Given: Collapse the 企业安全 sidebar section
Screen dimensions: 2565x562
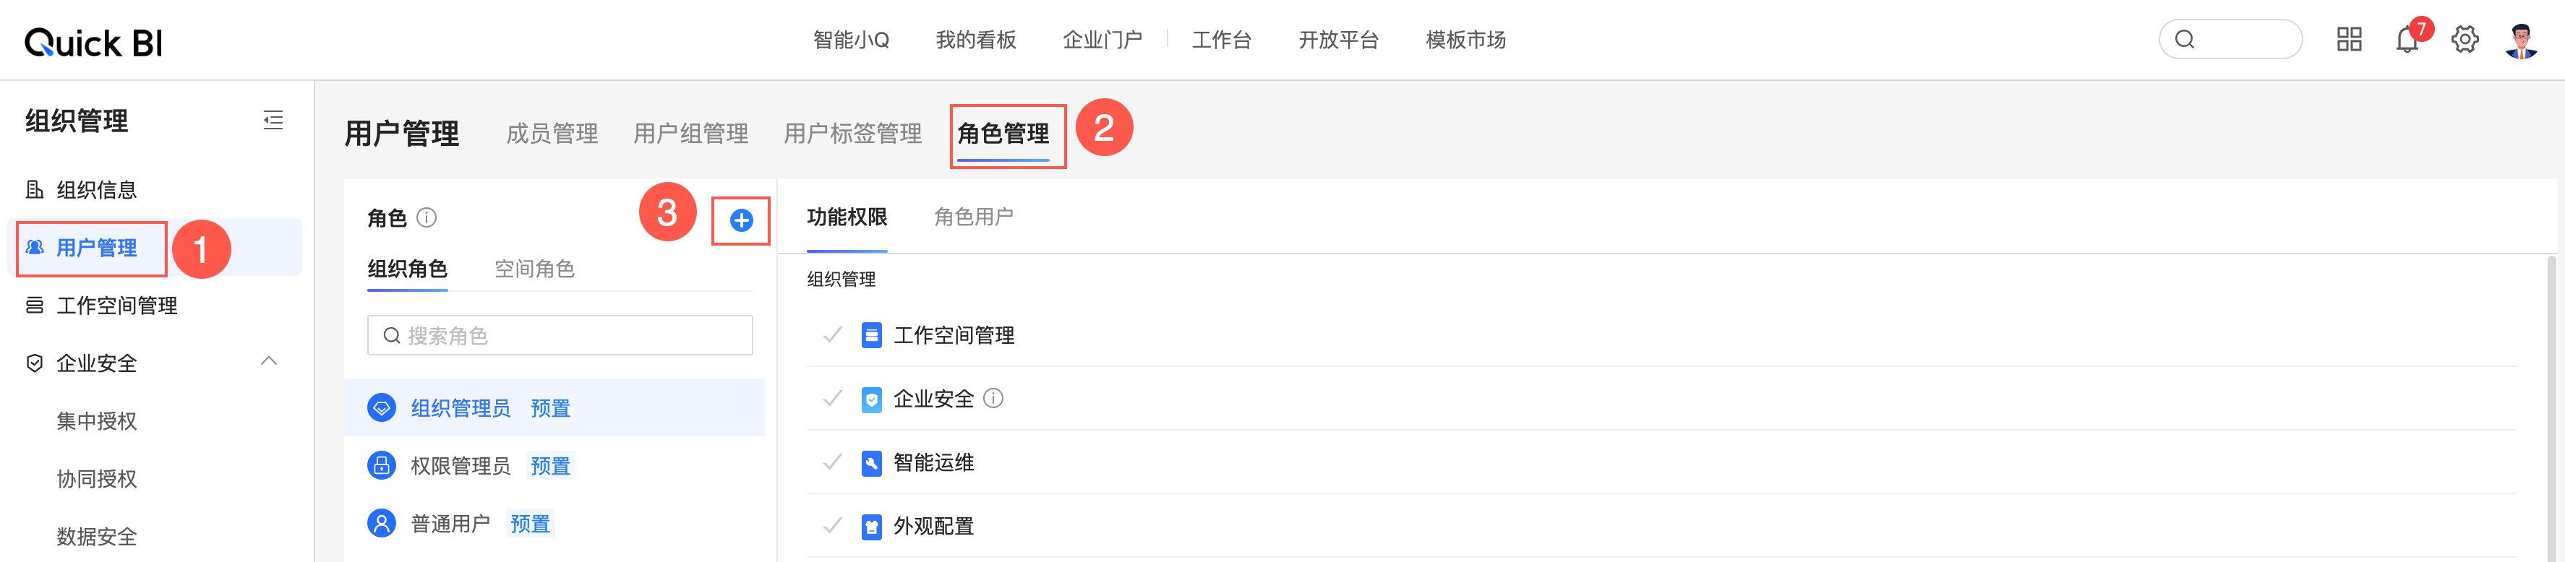Looking at the screenshot, I should (x=268, y=362).
